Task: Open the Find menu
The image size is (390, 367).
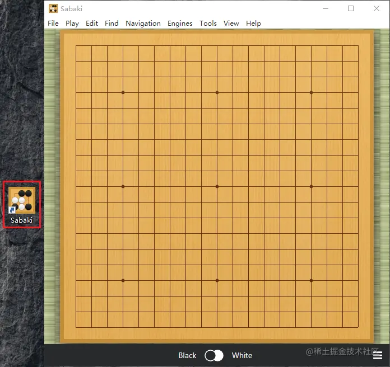Action: 112,23
